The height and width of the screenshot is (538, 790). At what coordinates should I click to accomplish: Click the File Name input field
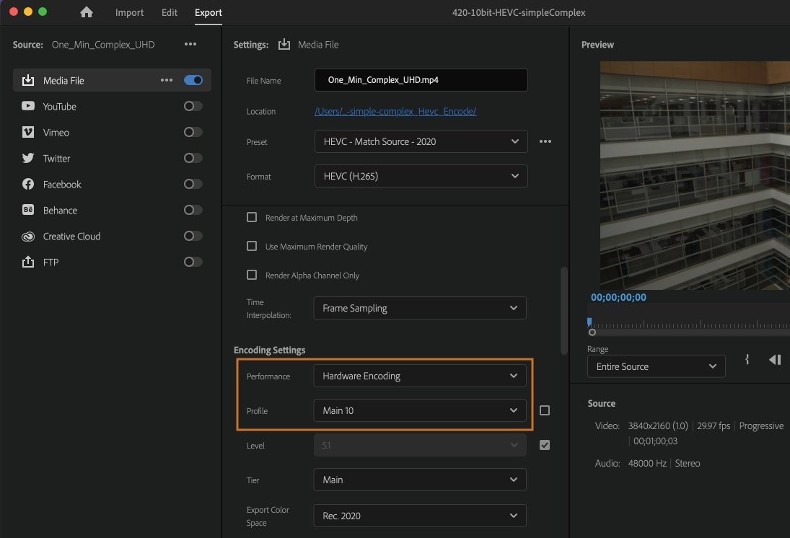coord(421,80)
